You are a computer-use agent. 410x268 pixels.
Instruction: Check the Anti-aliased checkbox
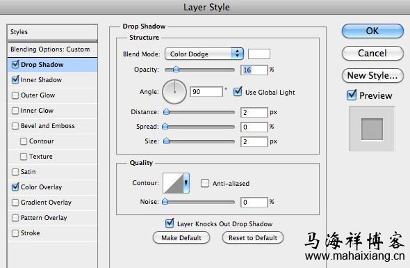coord(205,183)
